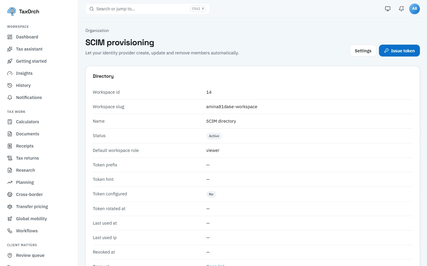Viewport: 427px width, 266px height.
Task: Open Tax assistant sparkle icon
Action: click(10, 49)
